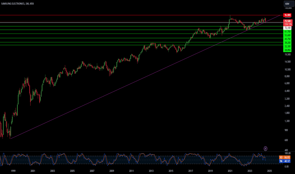
Task: Click the orange %D 66.93 indicator label
Action: [x=285, y=157]
